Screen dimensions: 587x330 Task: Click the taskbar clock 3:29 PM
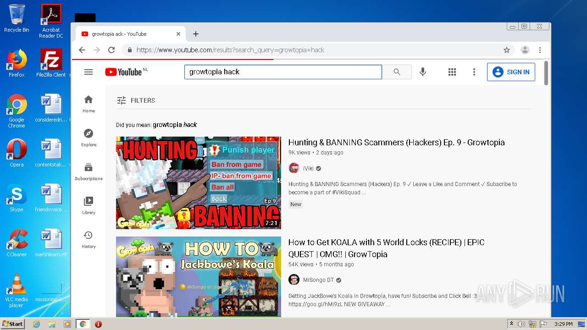[x=564, y=324]
